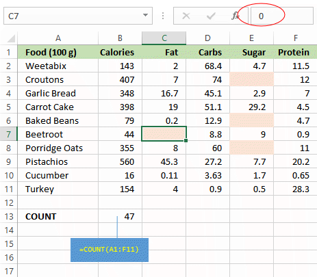Screen dimensions: 317x277
Task: Click the fill handle of selected cell C7
Action: tap(186, 140)
